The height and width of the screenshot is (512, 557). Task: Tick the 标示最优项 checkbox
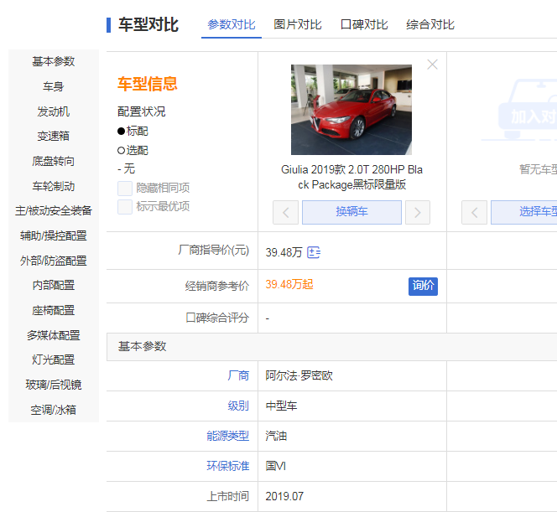pos(125,207)
